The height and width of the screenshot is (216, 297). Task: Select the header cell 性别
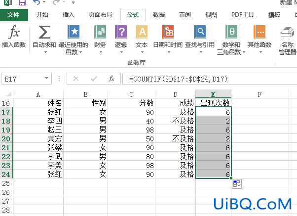(86, 103)
